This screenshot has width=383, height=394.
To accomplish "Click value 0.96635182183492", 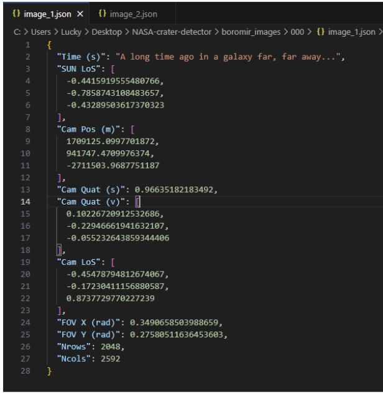I will click(x=174, y=190).
